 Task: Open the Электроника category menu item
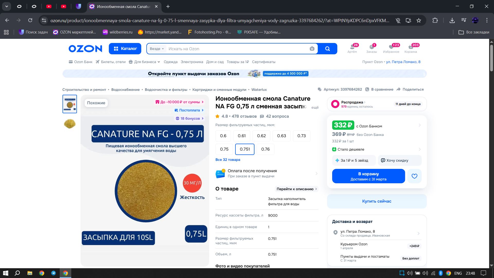click(x=192, y=62)
